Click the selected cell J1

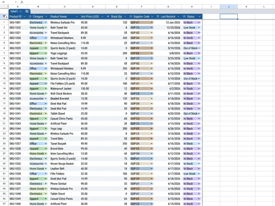point(229,16)
